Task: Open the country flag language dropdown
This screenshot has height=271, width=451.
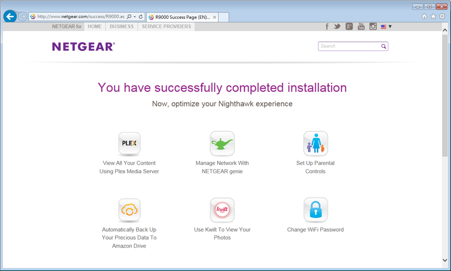Action: [x=386, y=26]
